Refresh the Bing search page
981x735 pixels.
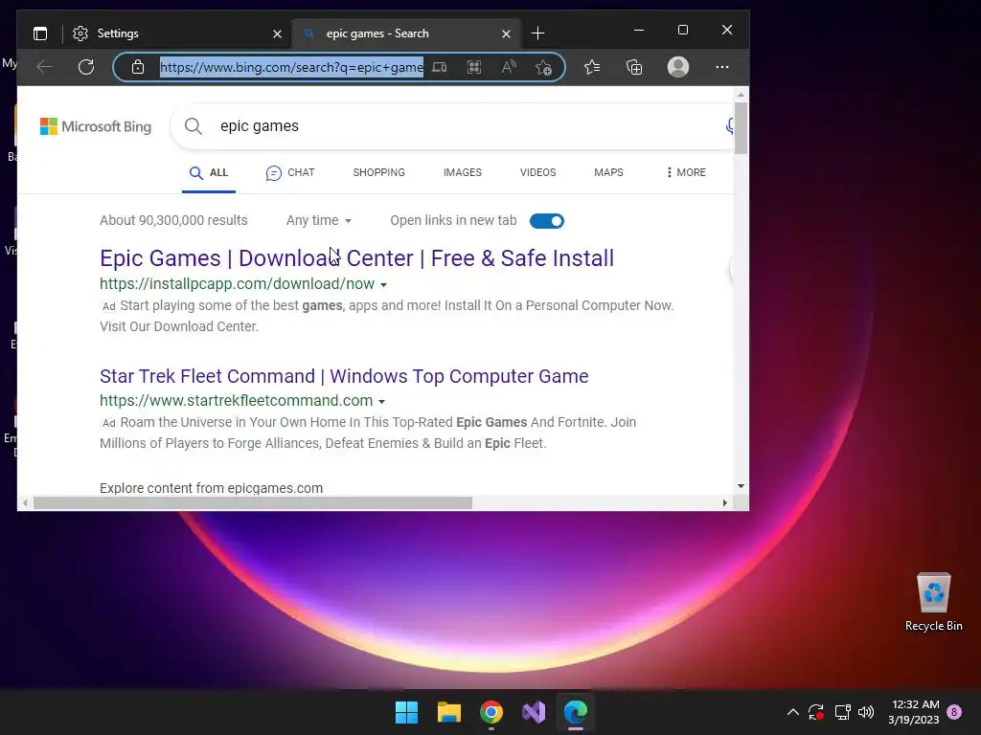(x=86, y=67)
